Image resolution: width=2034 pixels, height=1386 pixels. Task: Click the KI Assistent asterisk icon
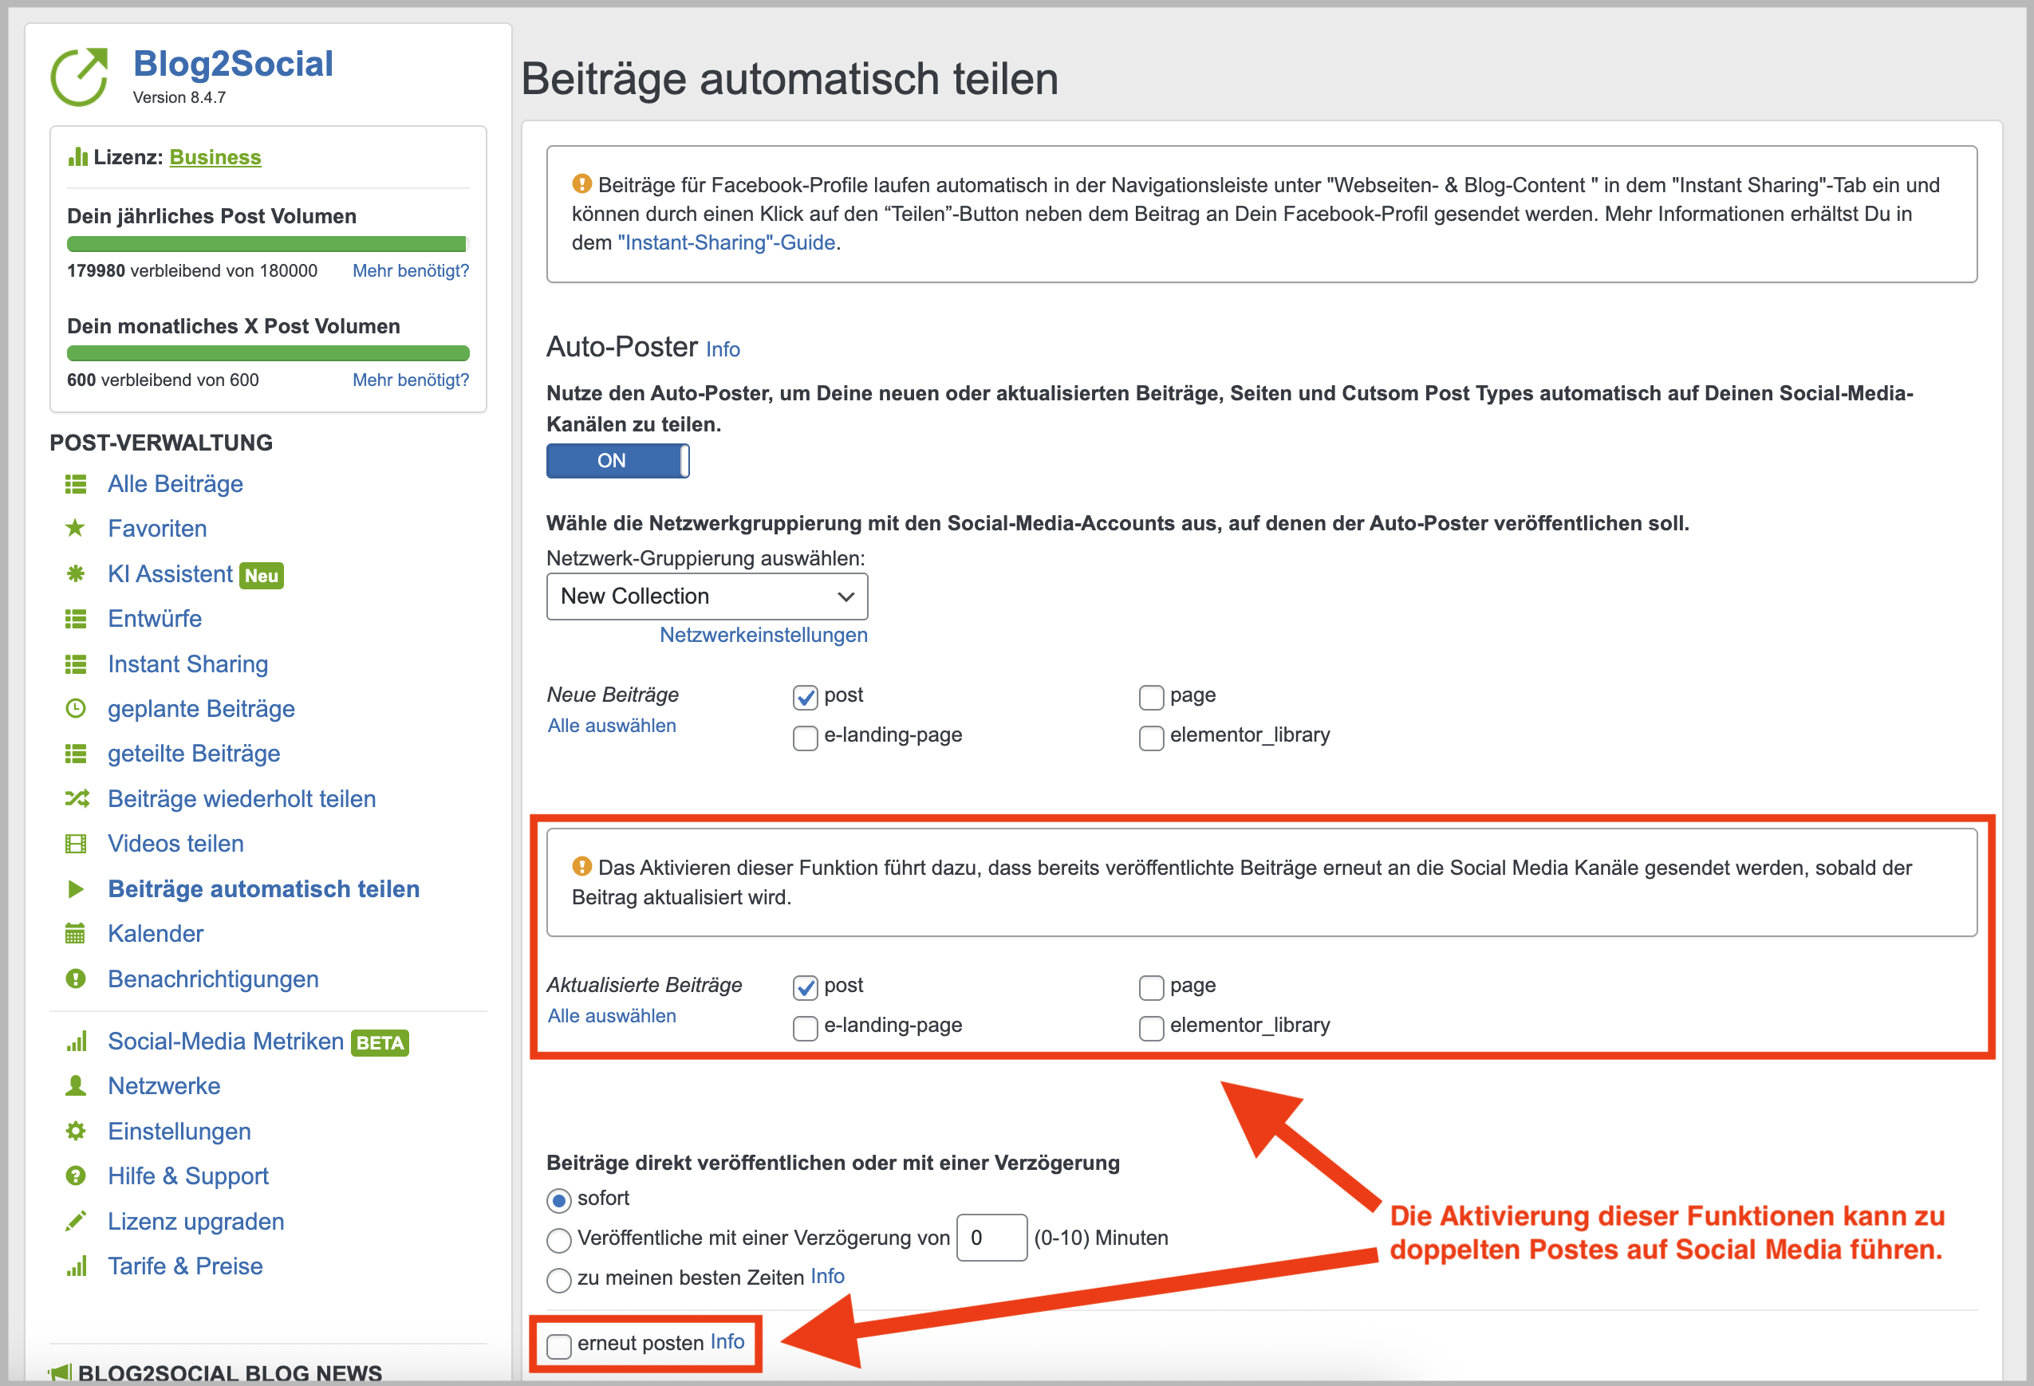tap(76, 574)
